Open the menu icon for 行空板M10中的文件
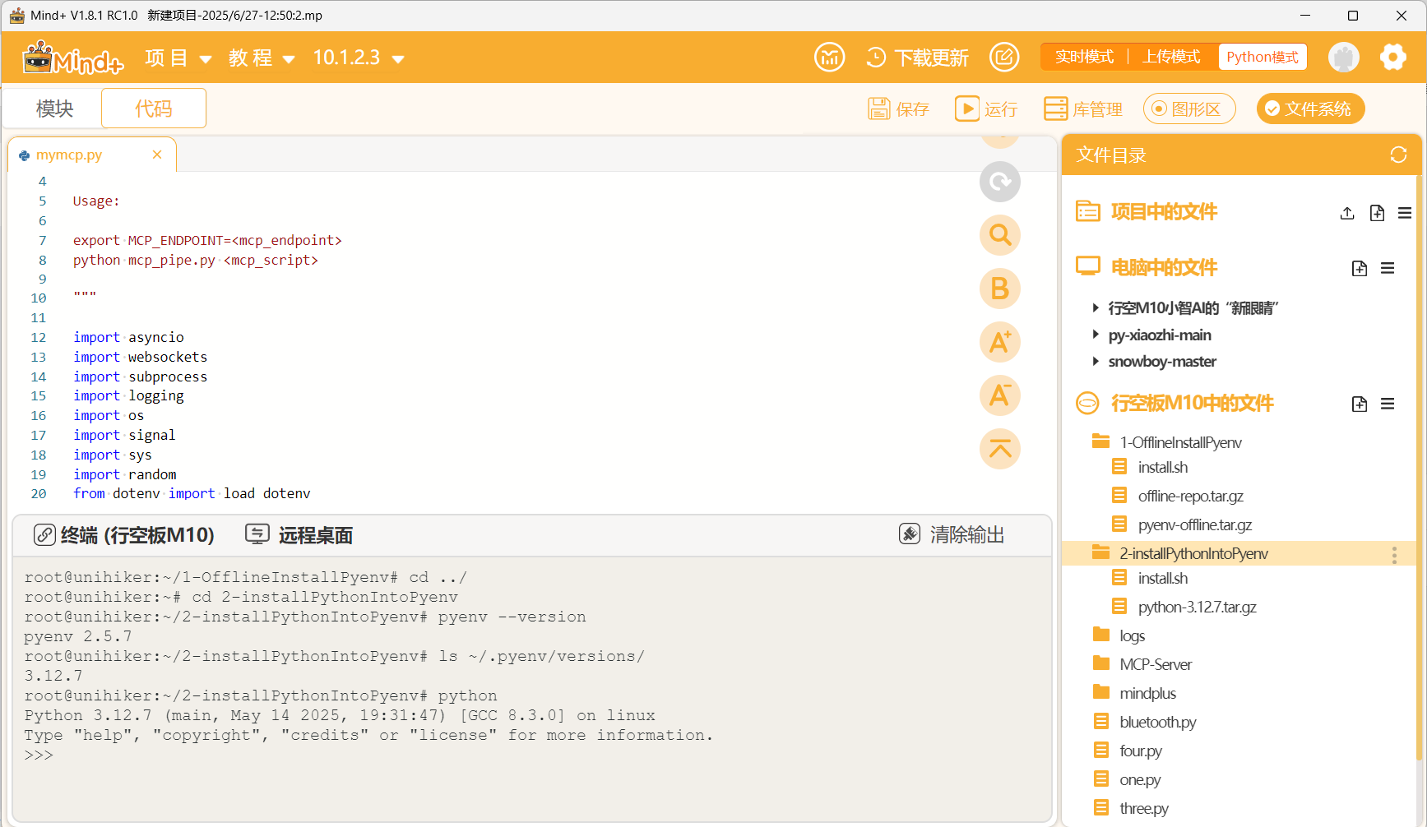Image resolution: width=1427 pixels, height=827 pixels. click(1388, 404)
